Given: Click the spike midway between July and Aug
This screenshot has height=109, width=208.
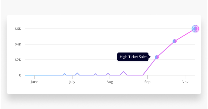Looking at the screenshot, I should coord(95,74).
